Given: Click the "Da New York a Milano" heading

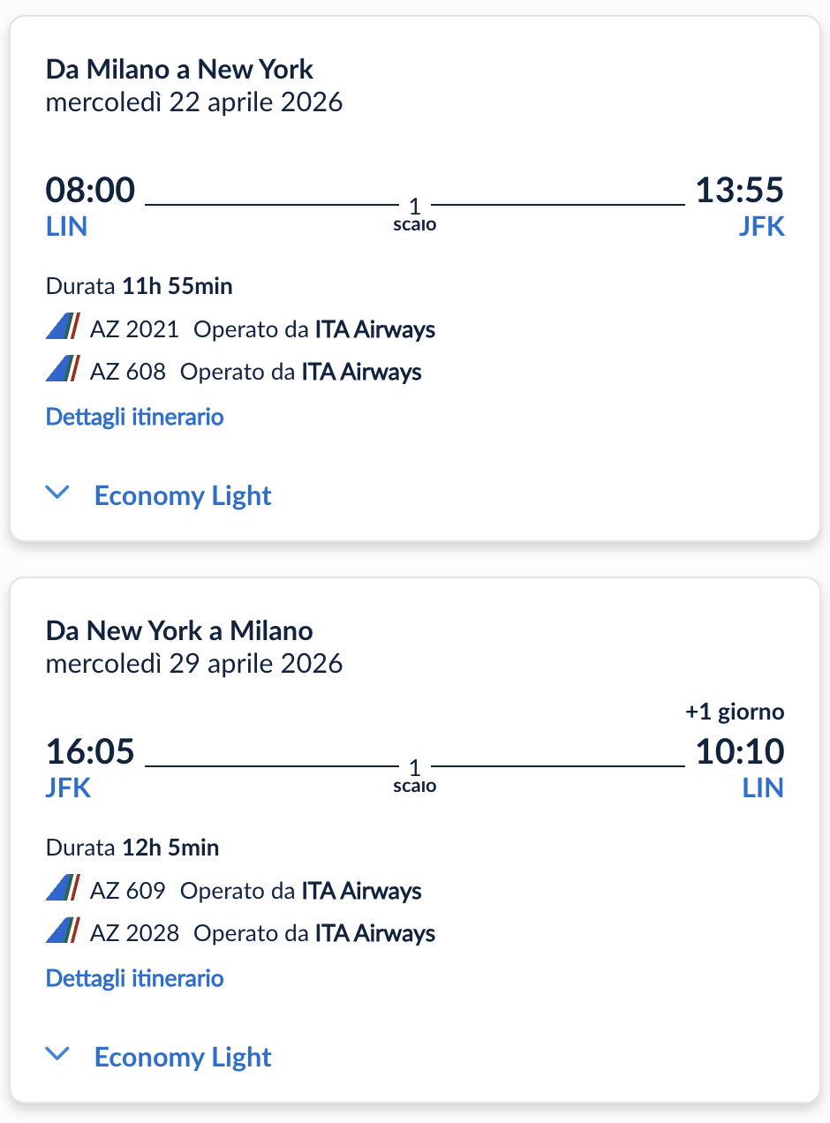Looking at the screenshot, I should pos(179,630).
